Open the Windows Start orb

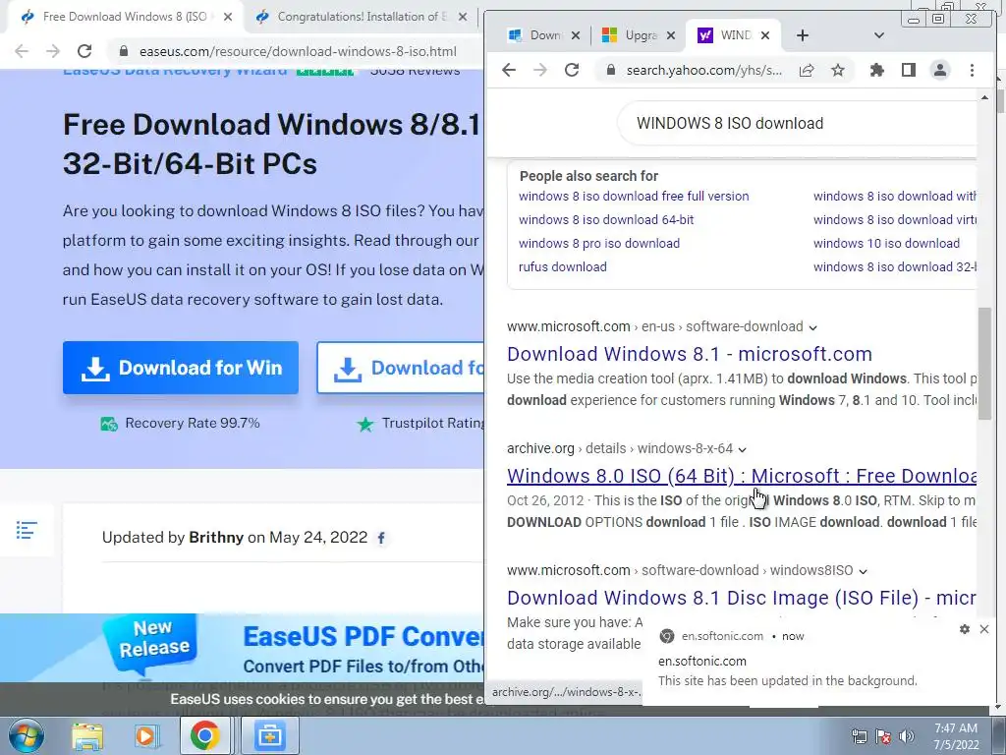tap(27, 735)
